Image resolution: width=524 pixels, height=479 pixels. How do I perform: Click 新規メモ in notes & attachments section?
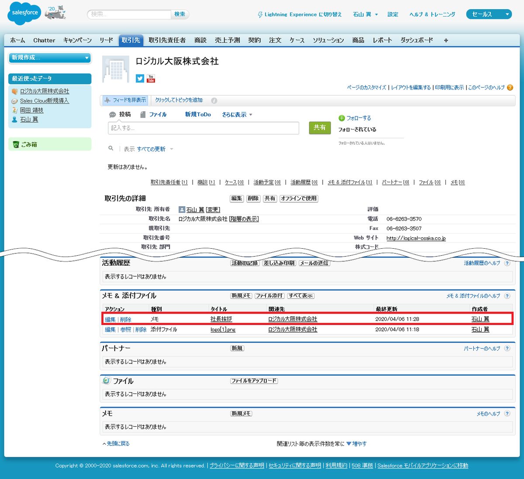241,296
